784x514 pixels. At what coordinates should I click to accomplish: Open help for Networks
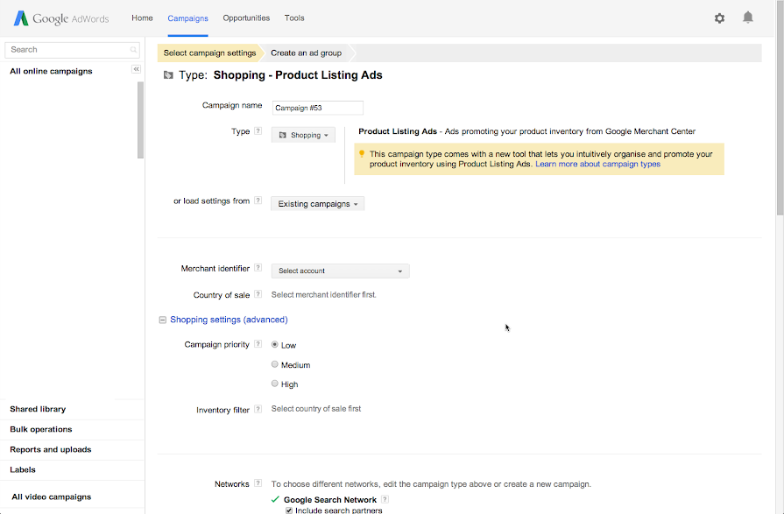258,483
